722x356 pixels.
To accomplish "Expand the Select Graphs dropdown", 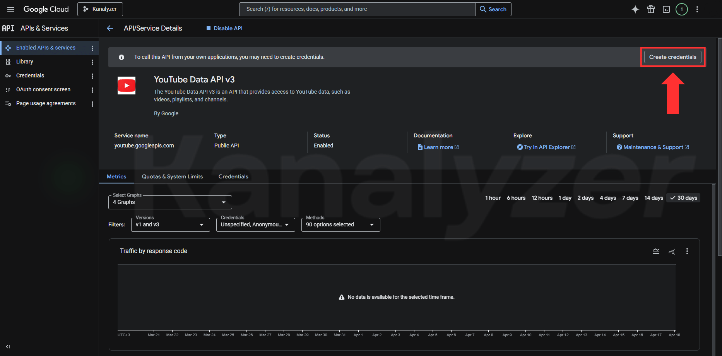I will point(170,202).
